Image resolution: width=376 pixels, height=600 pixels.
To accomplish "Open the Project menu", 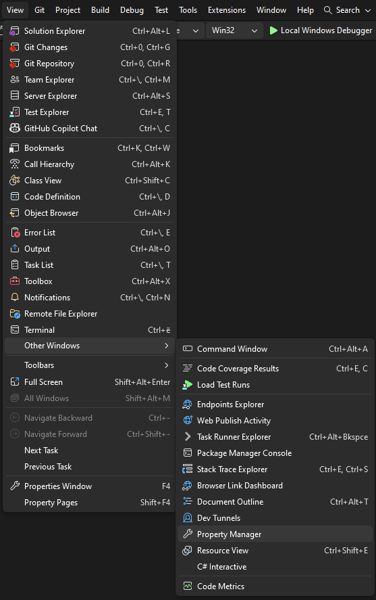I will (x=68, y=10).
